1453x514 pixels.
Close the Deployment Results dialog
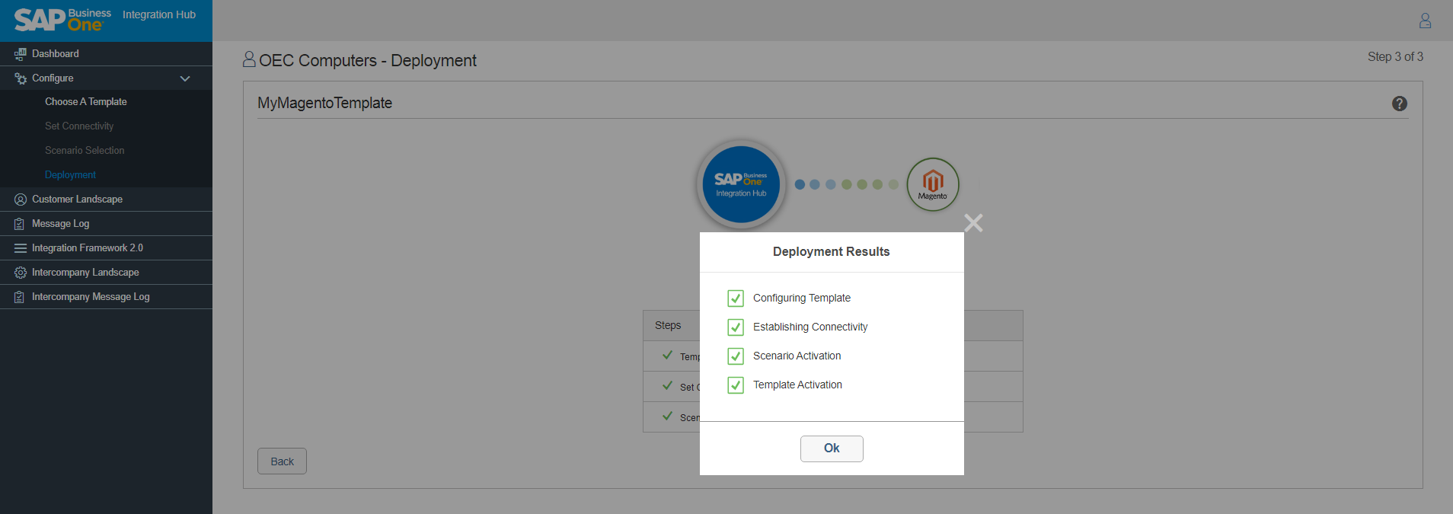[973, 222]
